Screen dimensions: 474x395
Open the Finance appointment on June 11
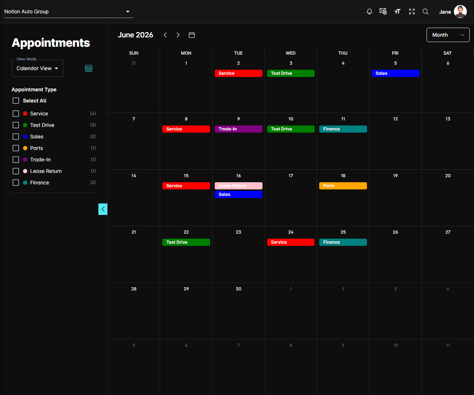click(343, 129)
